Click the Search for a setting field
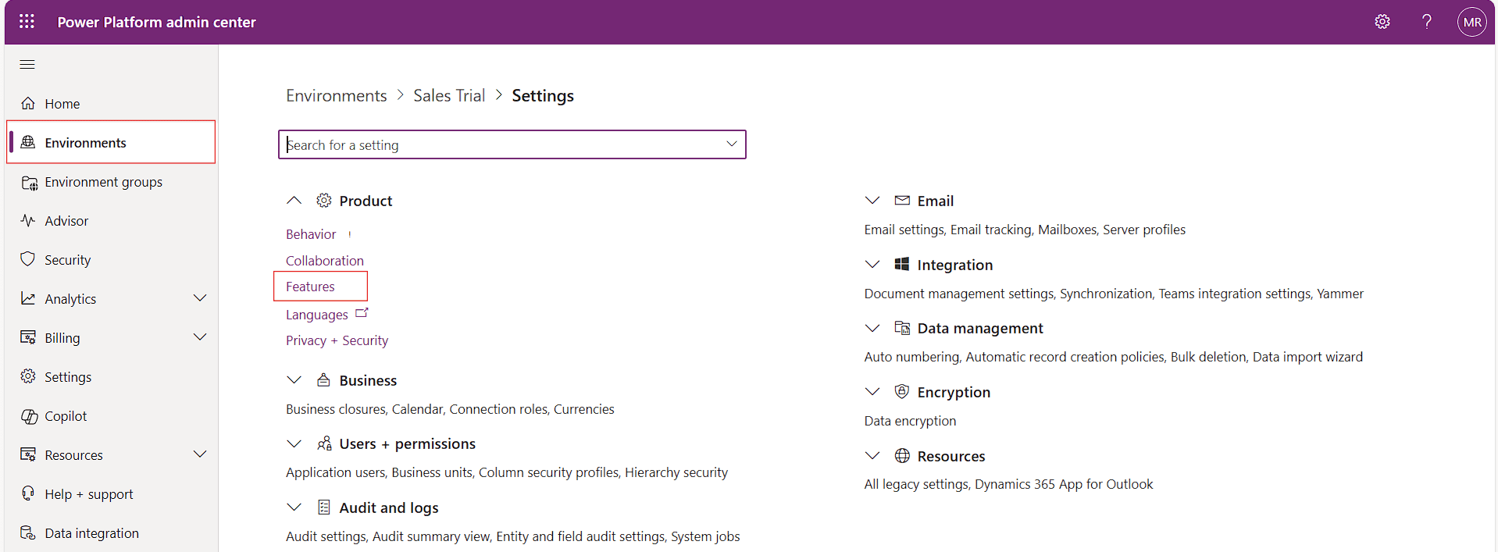The height and width of the screenshot is (552, 1498). click(500, 144)
